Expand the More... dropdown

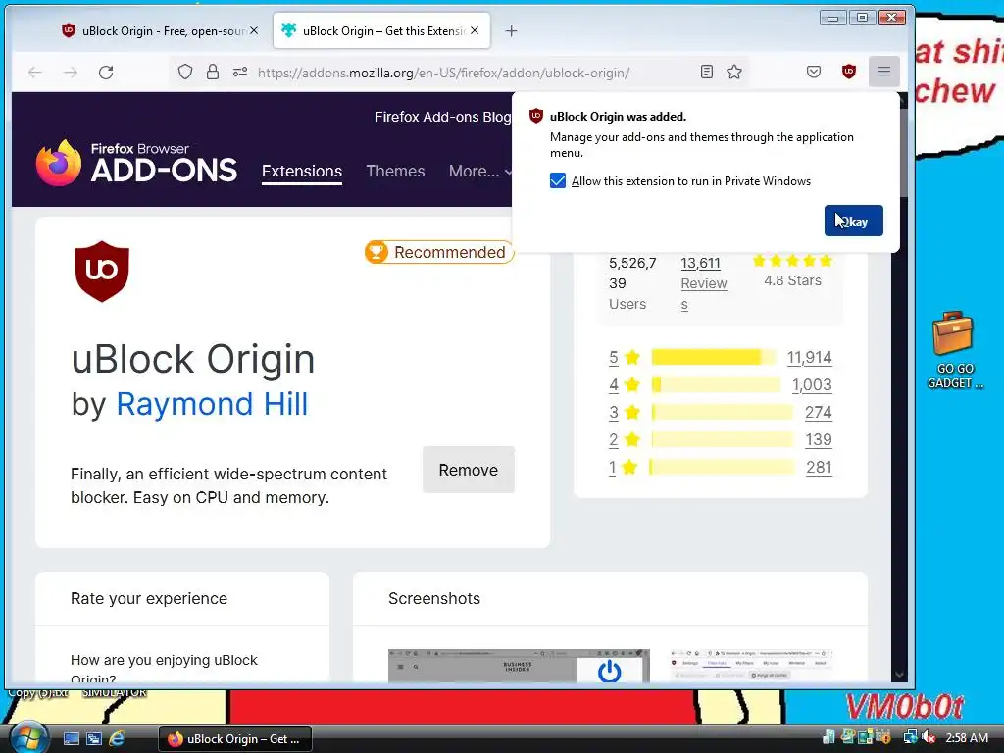(478, 171)
